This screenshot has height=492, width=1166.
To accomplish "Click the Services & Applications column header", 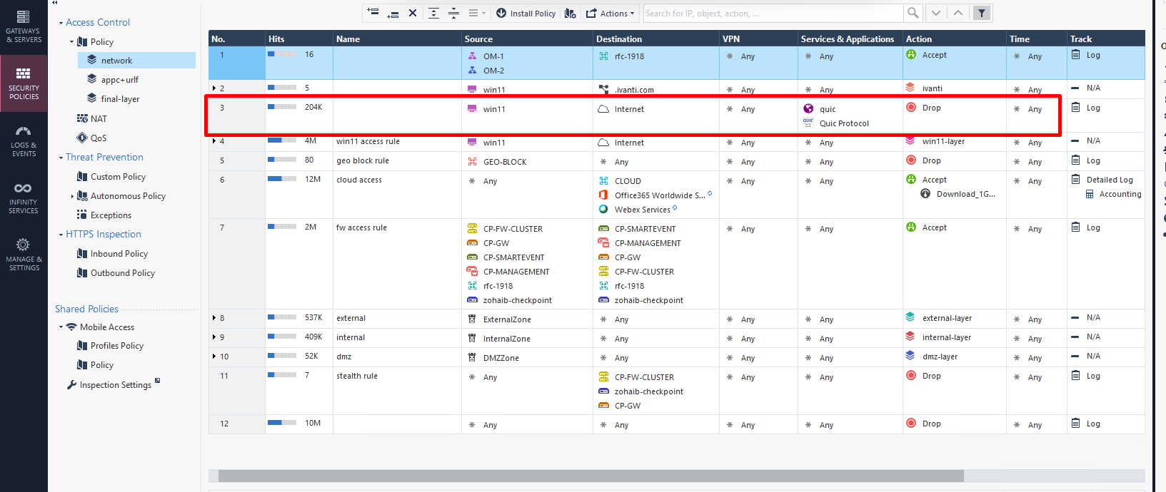I will click(x=850, y=39).
